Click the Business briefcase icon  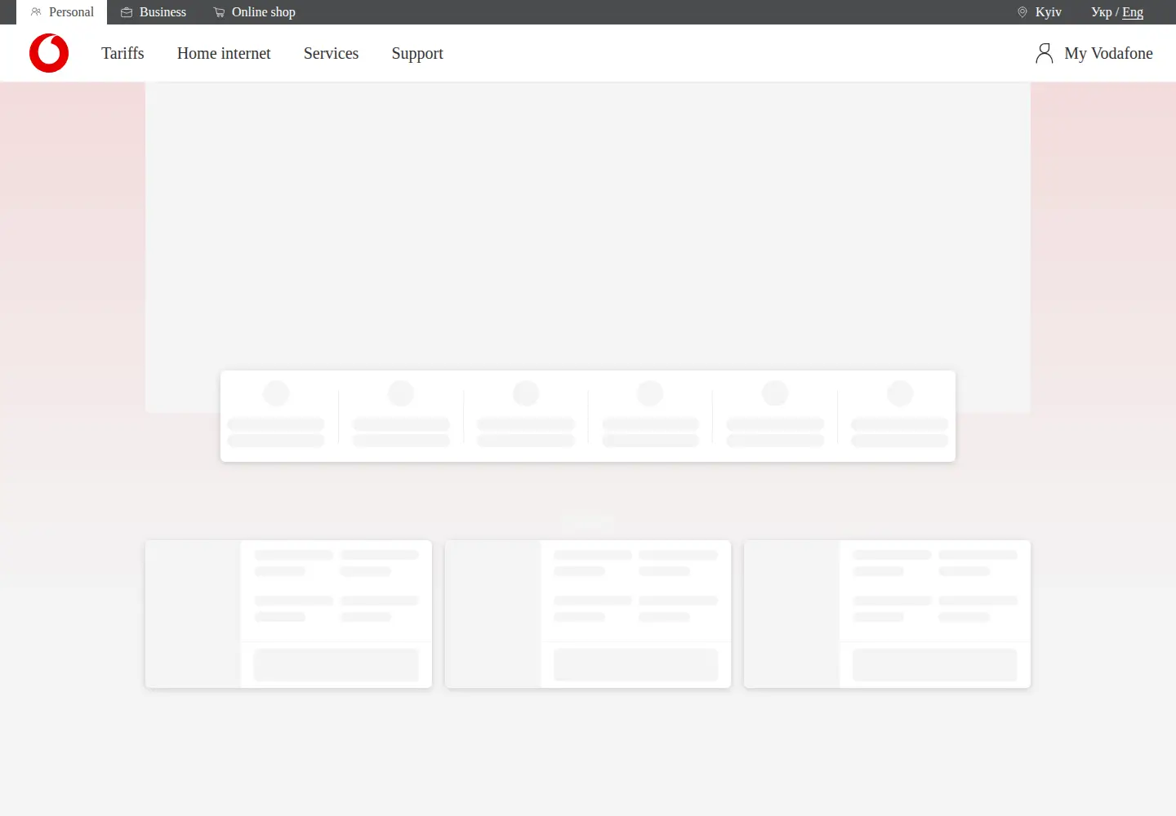point(127,12)
